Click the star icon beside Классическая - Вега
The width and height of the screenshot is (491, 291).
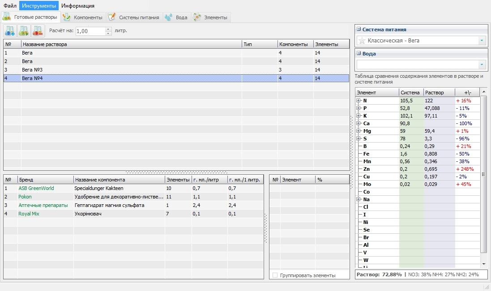pos(362,41)
